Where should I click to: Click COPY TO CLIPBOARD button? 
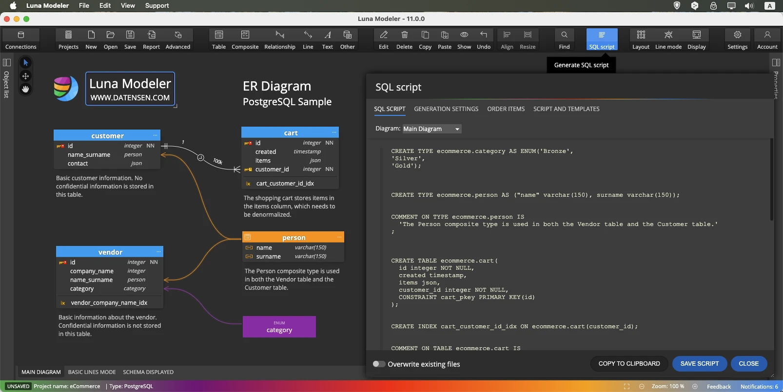point(629,364)
